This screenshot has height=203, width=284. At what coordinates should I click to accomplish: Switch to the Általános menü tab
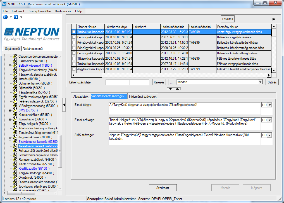[x=33, y=49]
